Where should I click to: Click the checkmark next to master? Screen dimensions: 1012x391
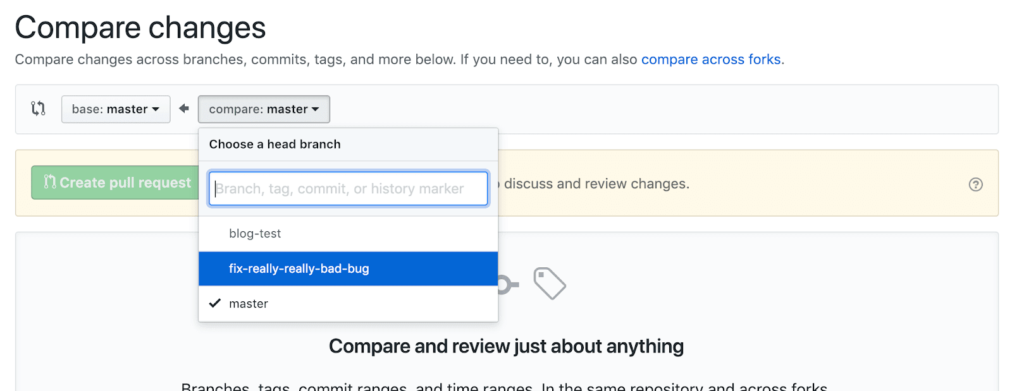pos(215,303)
